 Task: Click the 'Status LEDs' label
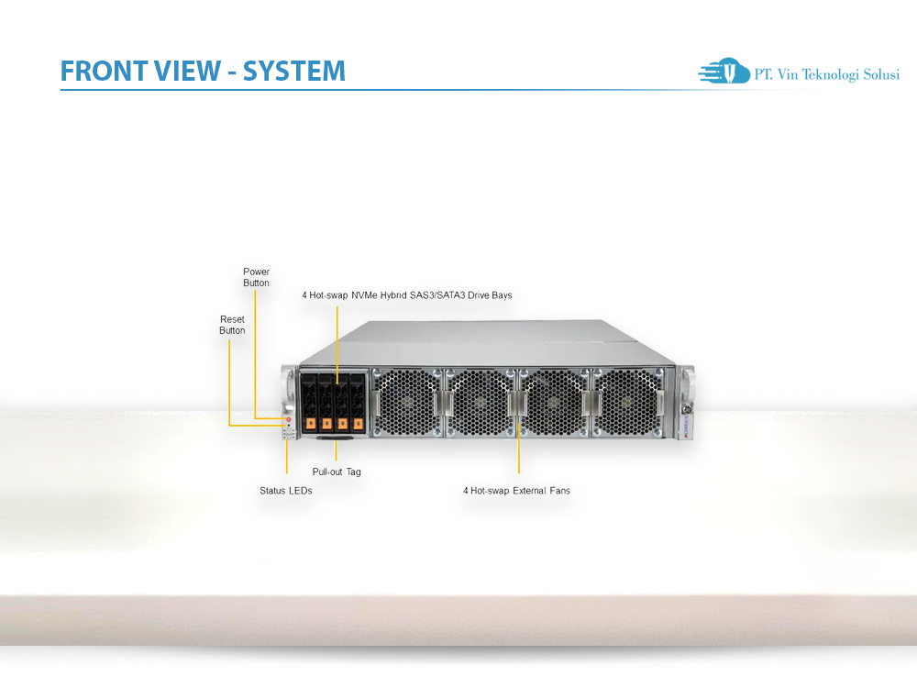(x=286, y=491)
